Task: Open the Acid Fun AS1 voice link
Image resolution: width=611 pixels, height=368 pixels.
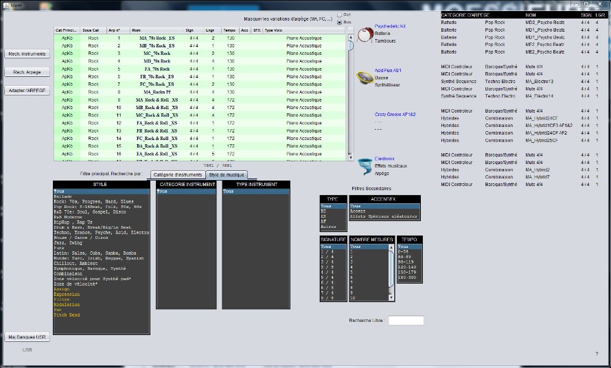Action: [x=388, y=71]
